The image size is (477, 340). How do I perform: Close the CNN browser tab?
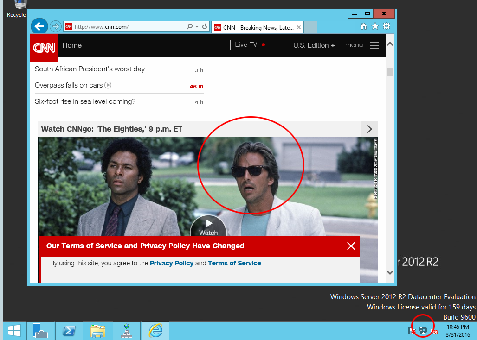(299, 27)
